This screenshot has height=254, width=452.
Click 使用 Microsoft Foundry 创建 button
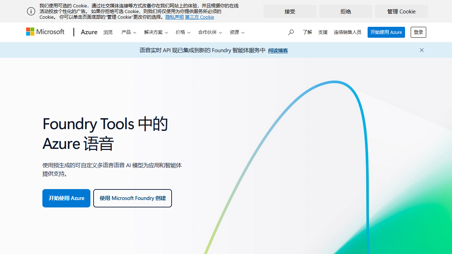(x=132, y=198)
